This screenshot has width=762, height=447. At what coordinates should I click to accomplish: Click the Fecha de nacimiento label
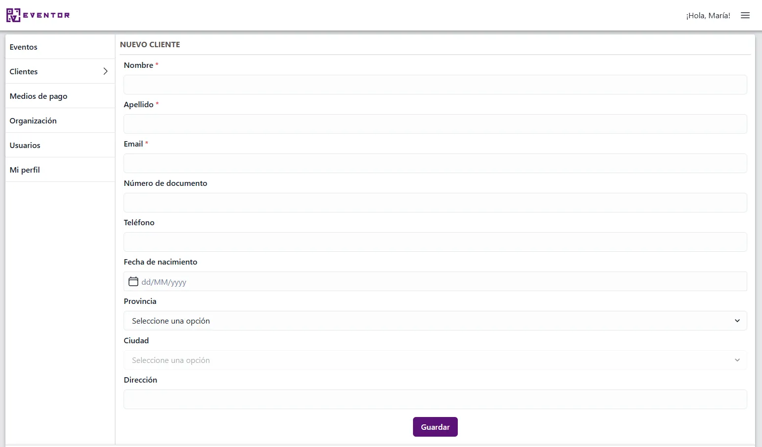(x=160, y=262)
